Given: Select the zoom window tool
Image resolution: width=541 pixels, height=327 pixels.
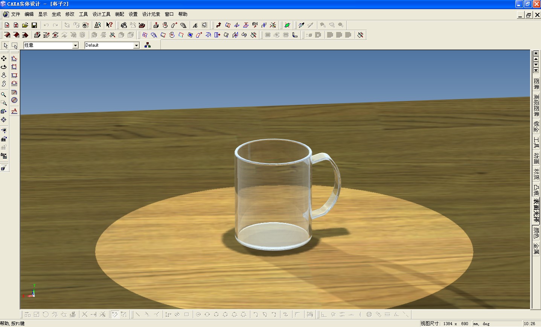Looking at the screenshot, I should click(x=4, y=103).
